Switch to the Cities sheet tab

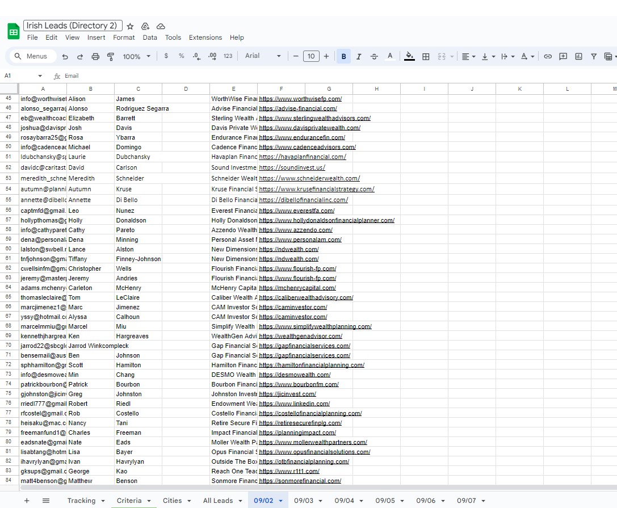[x=173, y=501]
